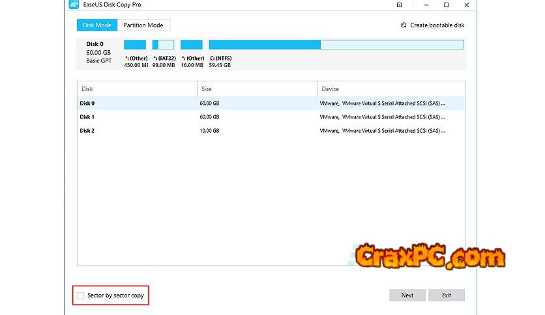
Task: Enable Sector by sector copy checkbox
Action: click(x=81, y=295)
